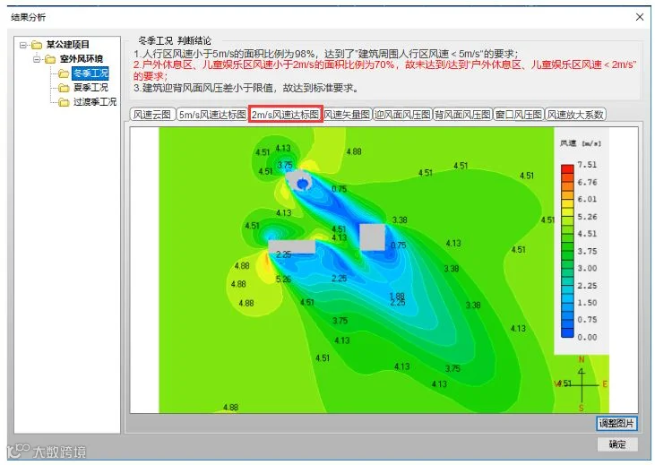Click the 夏季工况 folder icon

64,88
